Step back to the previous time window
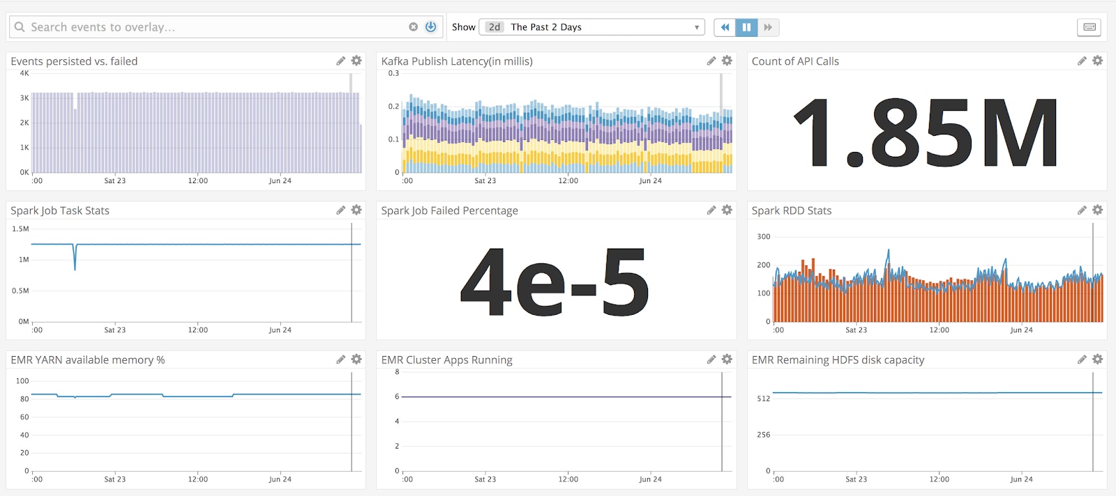Image resolution: width=1116 pixels, height=496 pixels. point(725,27)
